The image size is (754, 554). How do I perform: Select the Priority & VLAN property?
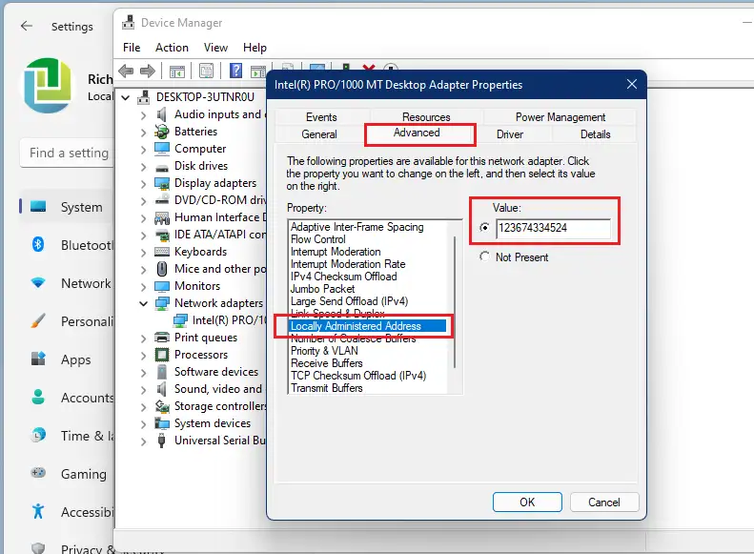click(x=324, y=351)
